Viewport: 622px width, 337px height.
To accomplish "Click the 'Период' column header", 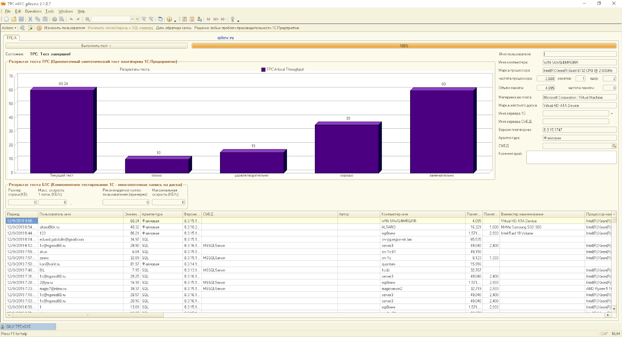I will click(x=22, y=214).
